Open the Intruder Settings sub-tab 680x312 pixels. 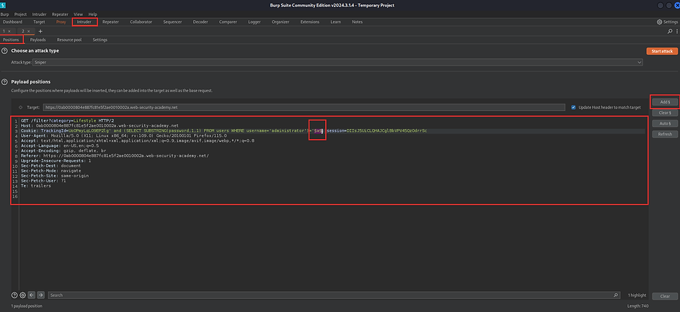pyautogui.click(x=100, y=40)
